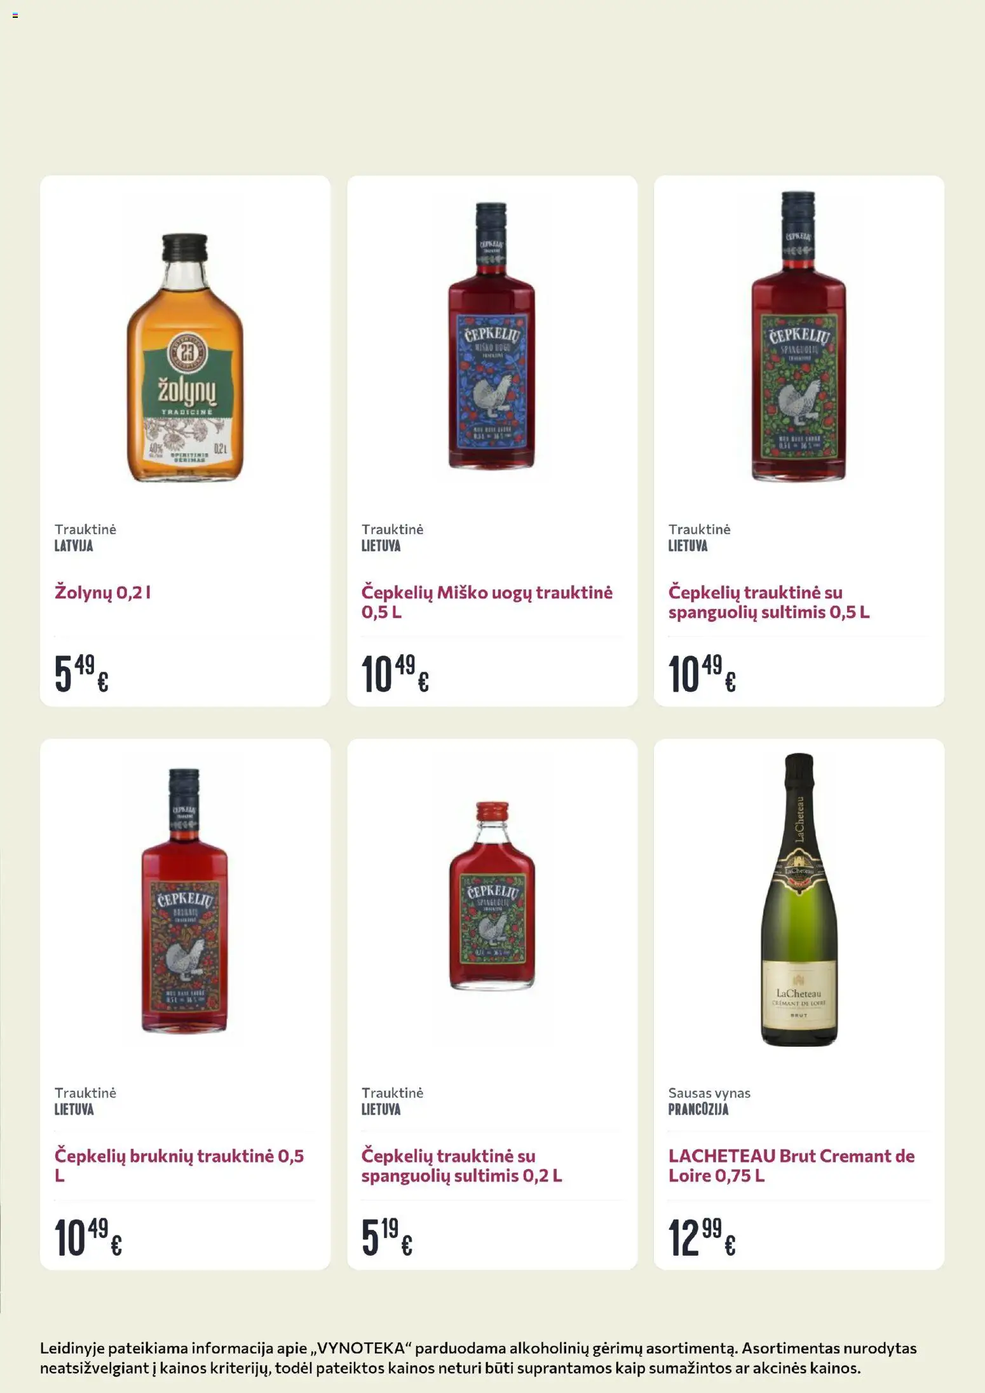The width and height of the screenshot is (985, 1393).
Task: Click the Čepkelių bruknių trauktinė 0,5 L title
Action: [x=179, y=1166]
